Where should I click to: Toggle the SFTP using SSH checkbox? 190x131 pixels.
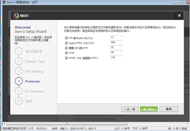pyautogui.click(x=66, y=48)
